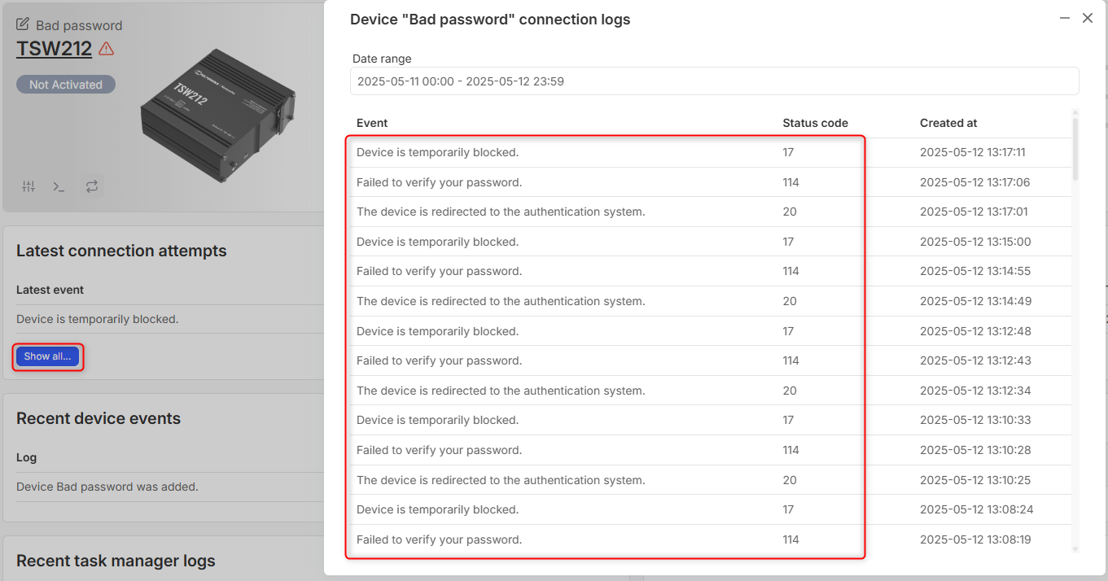Click the Date range input field
This screenshot has width=1108, height=581.
715,81
